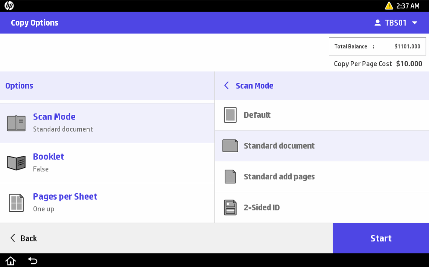The height and width of the screenshot is (267, 429).
Task: Click the Default page icon
Action: (230, 115)
